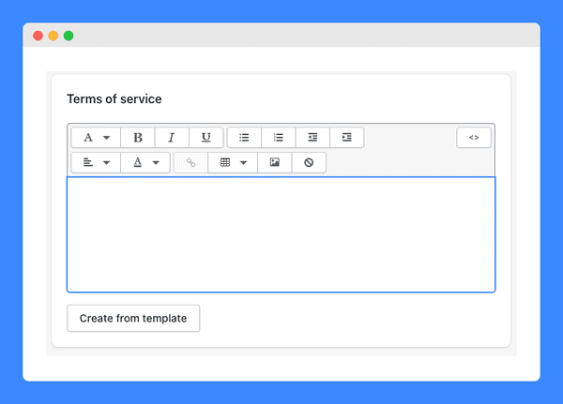
Task: Toggle bold formatting
Action: 138,138
